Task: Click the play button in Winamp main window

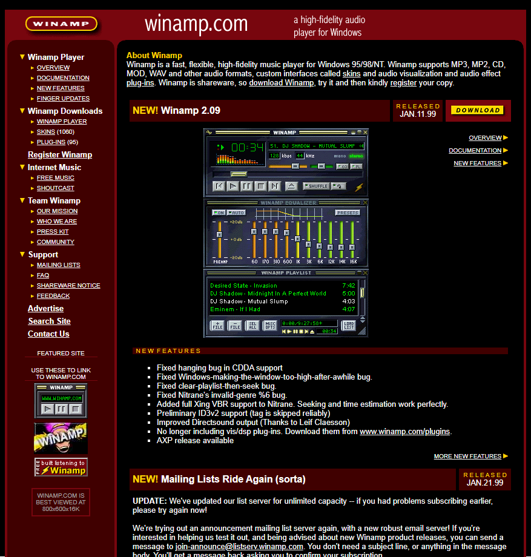Action: pyautogui.click(x=233, y=186)
